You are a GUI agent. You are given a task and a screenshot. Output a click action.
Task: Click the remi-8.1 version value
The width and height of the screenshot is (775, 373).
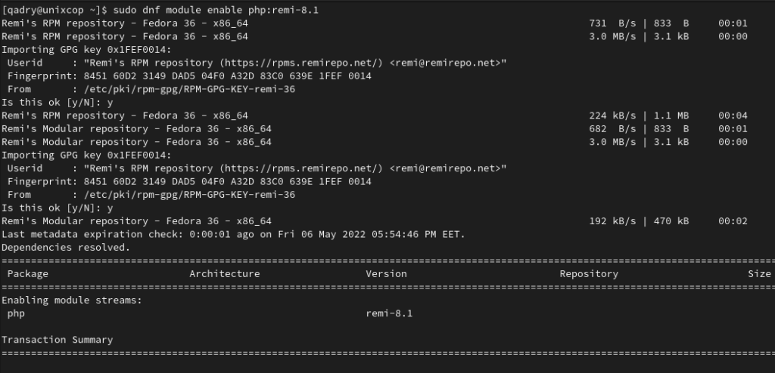(389, 313)
